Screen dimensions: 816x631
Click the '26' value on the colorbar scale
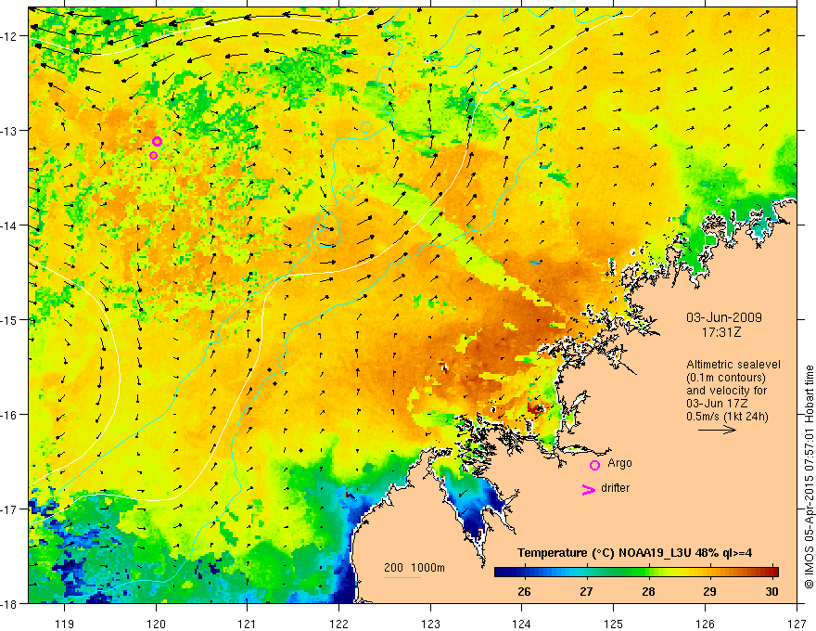pos(524,591)
